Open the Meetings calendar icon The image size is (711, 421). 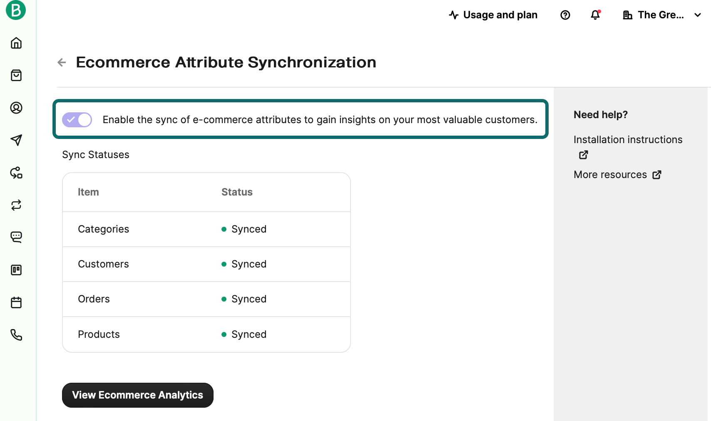tap(16, 302)
